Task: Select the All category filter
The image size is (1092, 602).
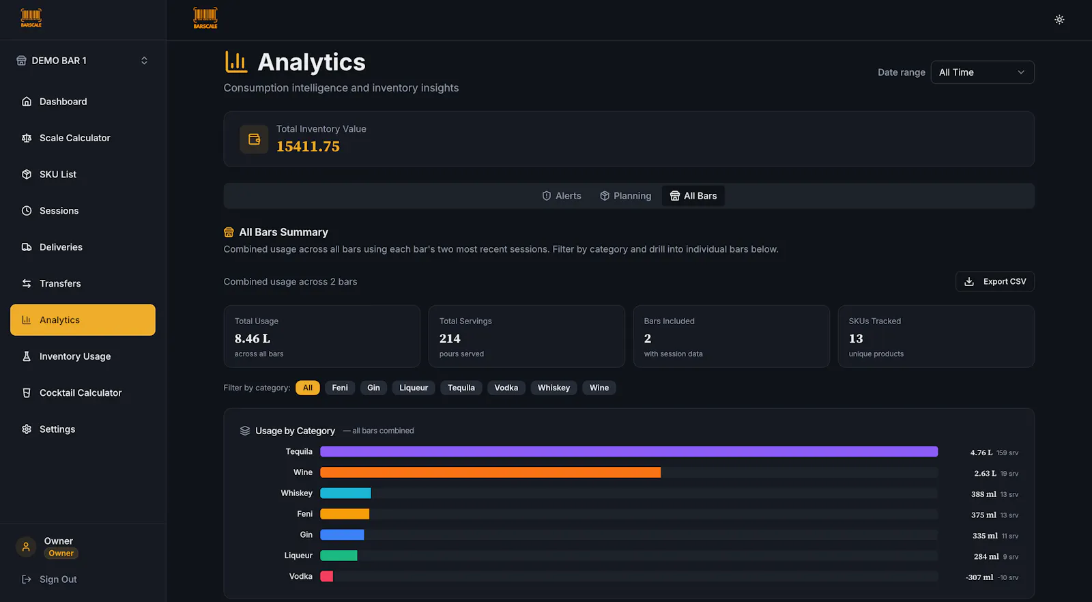Action: click(x=308, y=388)
